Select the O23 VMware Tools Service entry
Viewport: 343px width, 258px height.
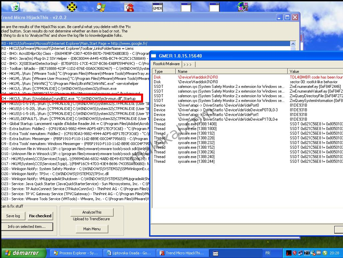click(x=75, y=199)
